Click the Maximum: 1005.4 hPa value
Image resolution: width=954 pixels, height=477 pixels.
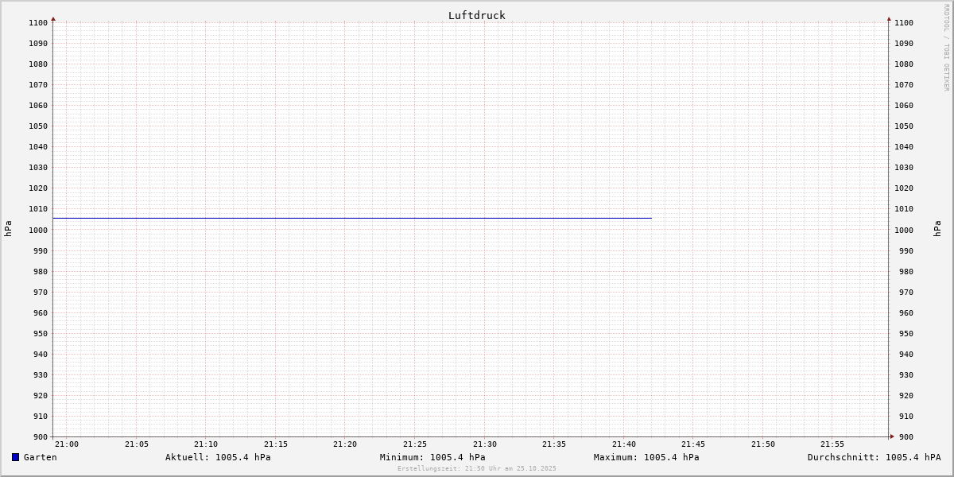[646, 457]
